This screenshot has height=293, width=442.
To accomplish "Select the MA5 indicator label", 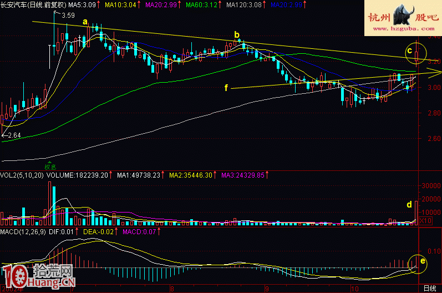I will [82, 5].
